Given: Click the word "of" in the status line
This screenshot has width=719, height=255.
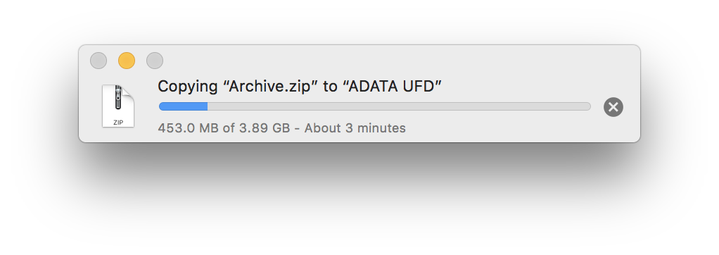Looking at the screenshot, I should pos(229,127).
